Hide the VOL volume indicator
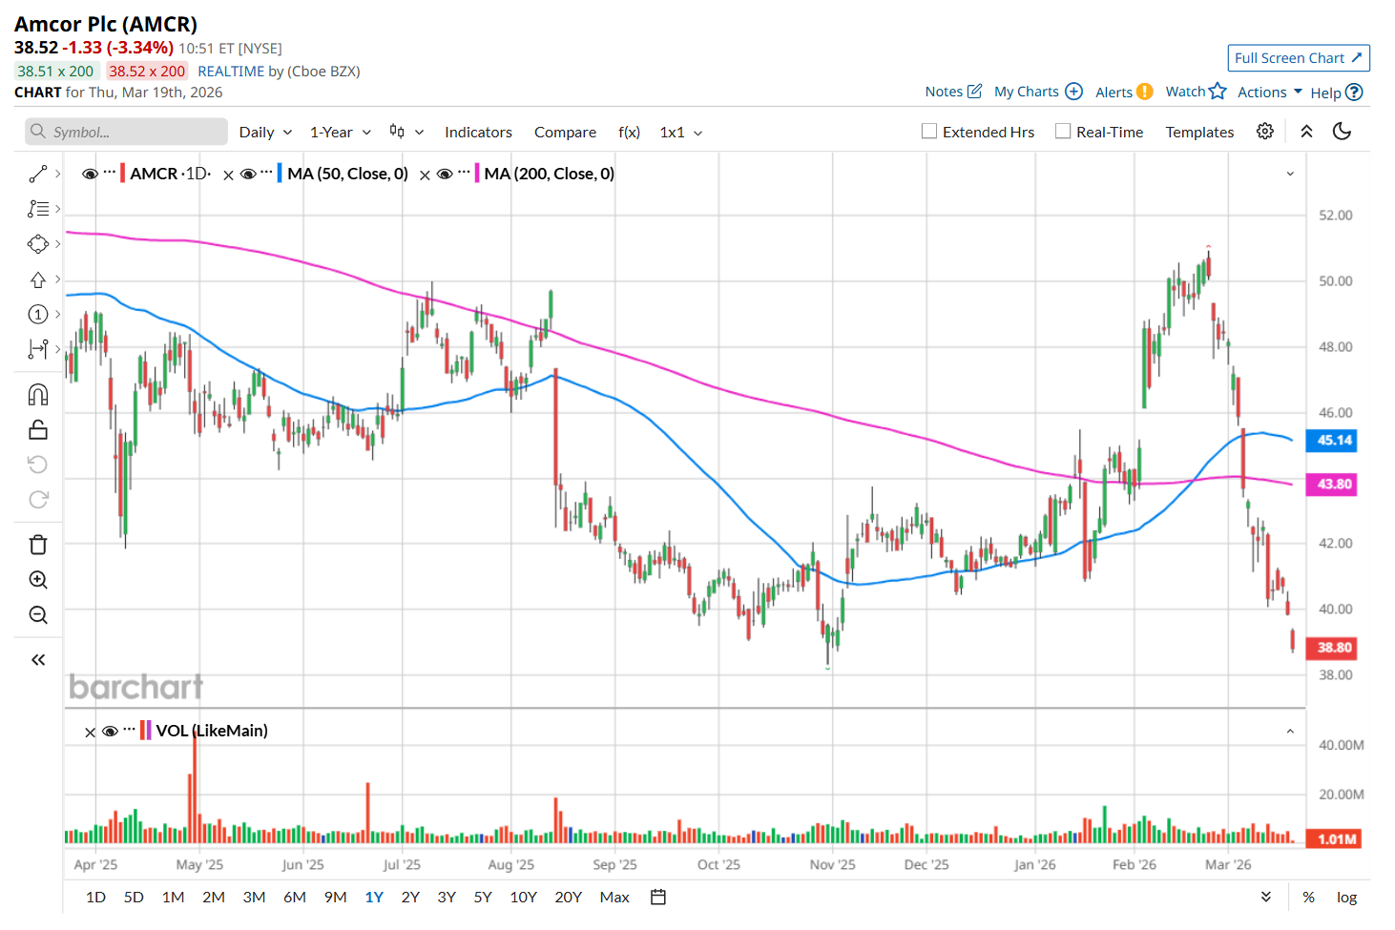The width and height of the screenshot is (1395, 930). pyautogui.click(x=110, y=732)
